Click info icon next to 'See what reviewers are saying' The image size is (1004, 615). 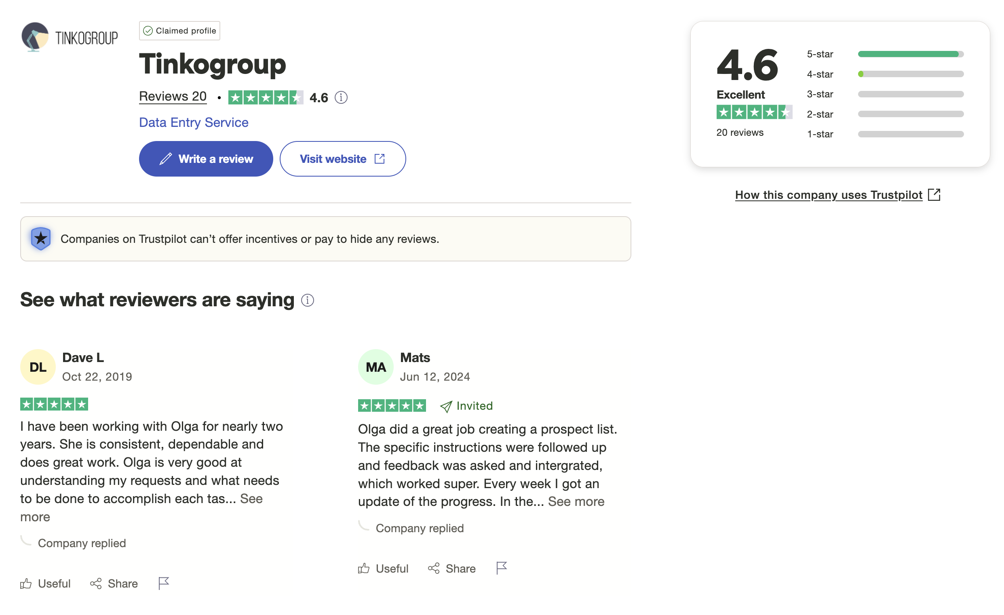click(x=308, y=300)
